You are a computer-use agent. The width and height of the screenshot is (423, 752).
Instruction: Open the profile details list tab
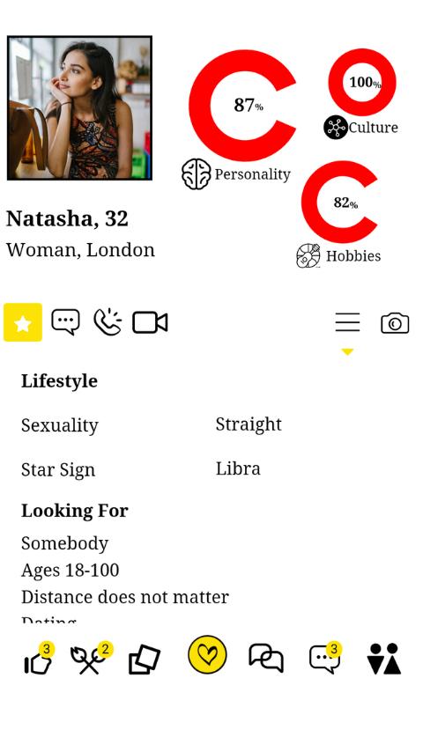(x=347, y=322)
